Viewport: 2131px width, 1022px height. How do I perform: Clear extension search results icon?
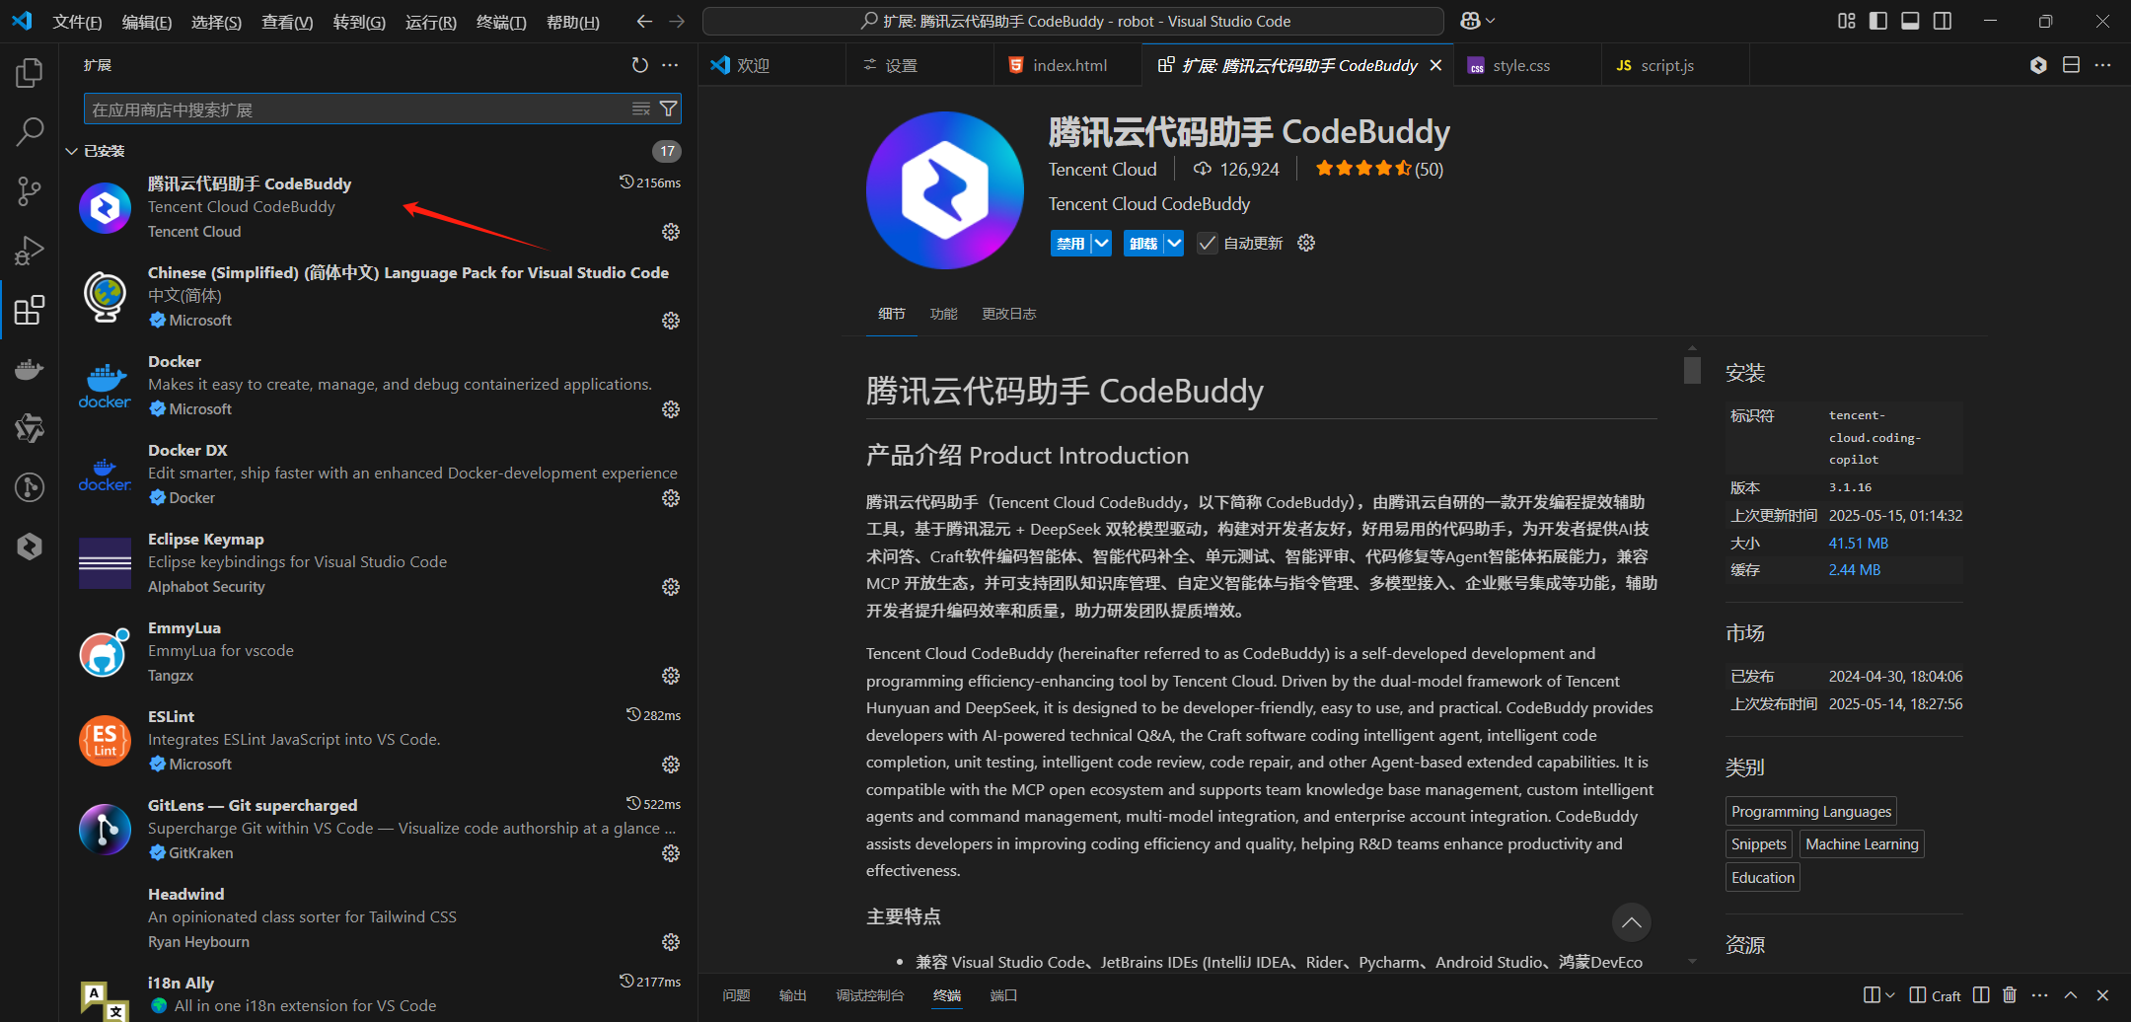point(641,109)
